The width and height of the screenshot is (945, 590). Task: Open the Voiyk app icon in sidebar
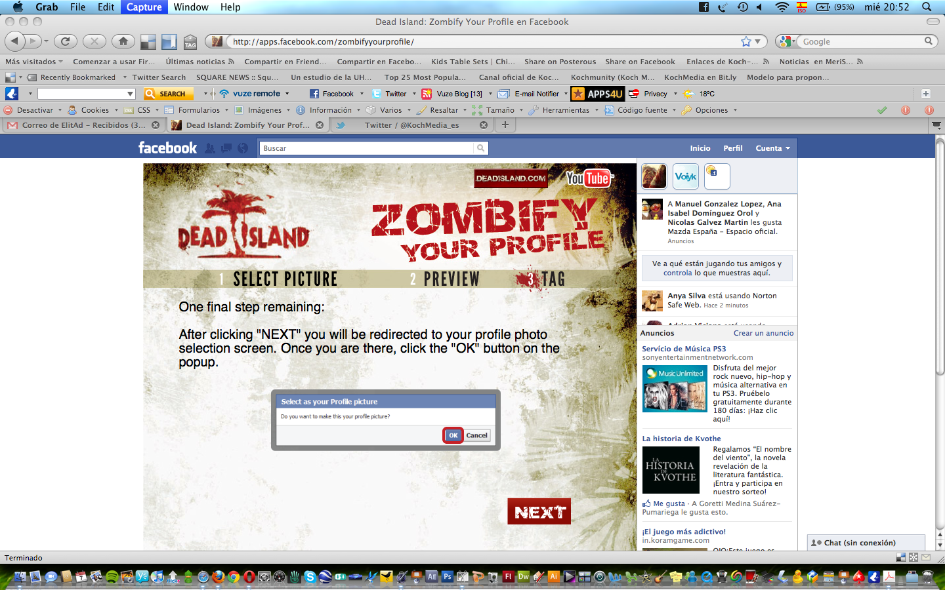click(686, 176)
